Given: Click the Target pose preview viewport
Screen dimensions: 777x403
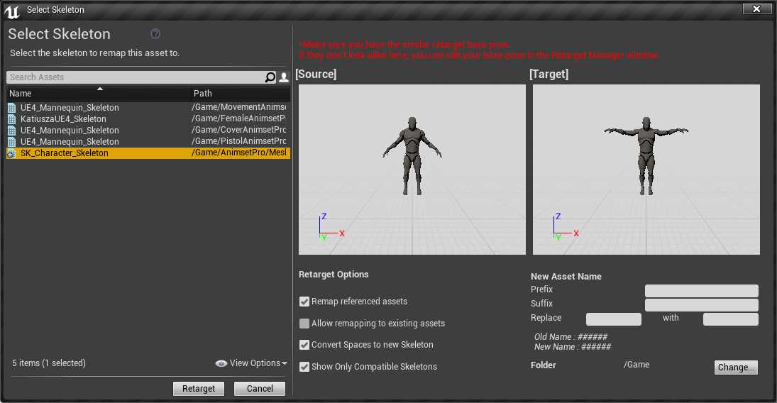Looking at the screenshot, I should coord(646,170).
